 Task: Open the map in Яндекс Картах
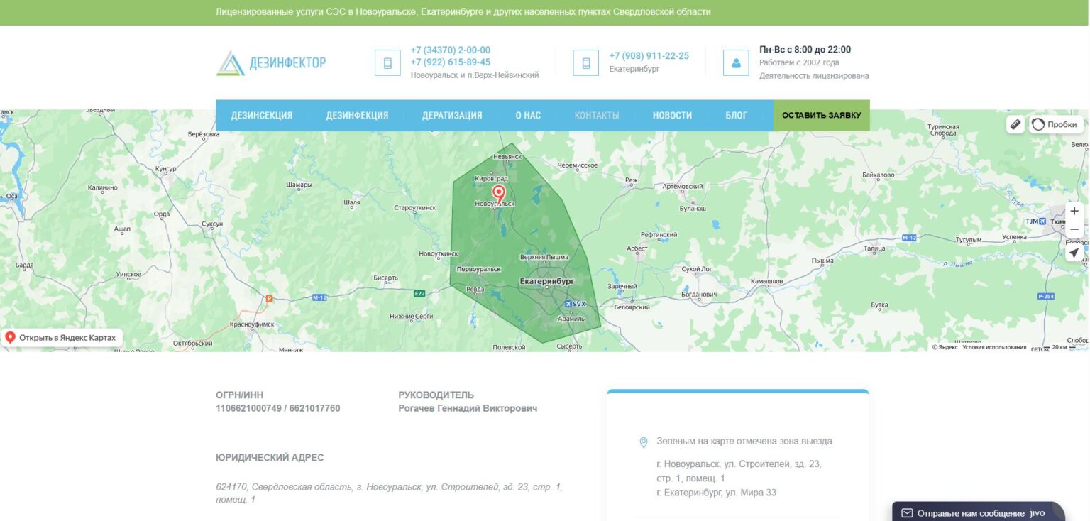61,338
